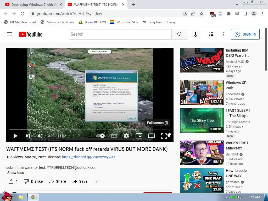The height and width of the screenshot is (201, 268).
Task: Seek on the video progress bar
Action: tap(90, 129)
